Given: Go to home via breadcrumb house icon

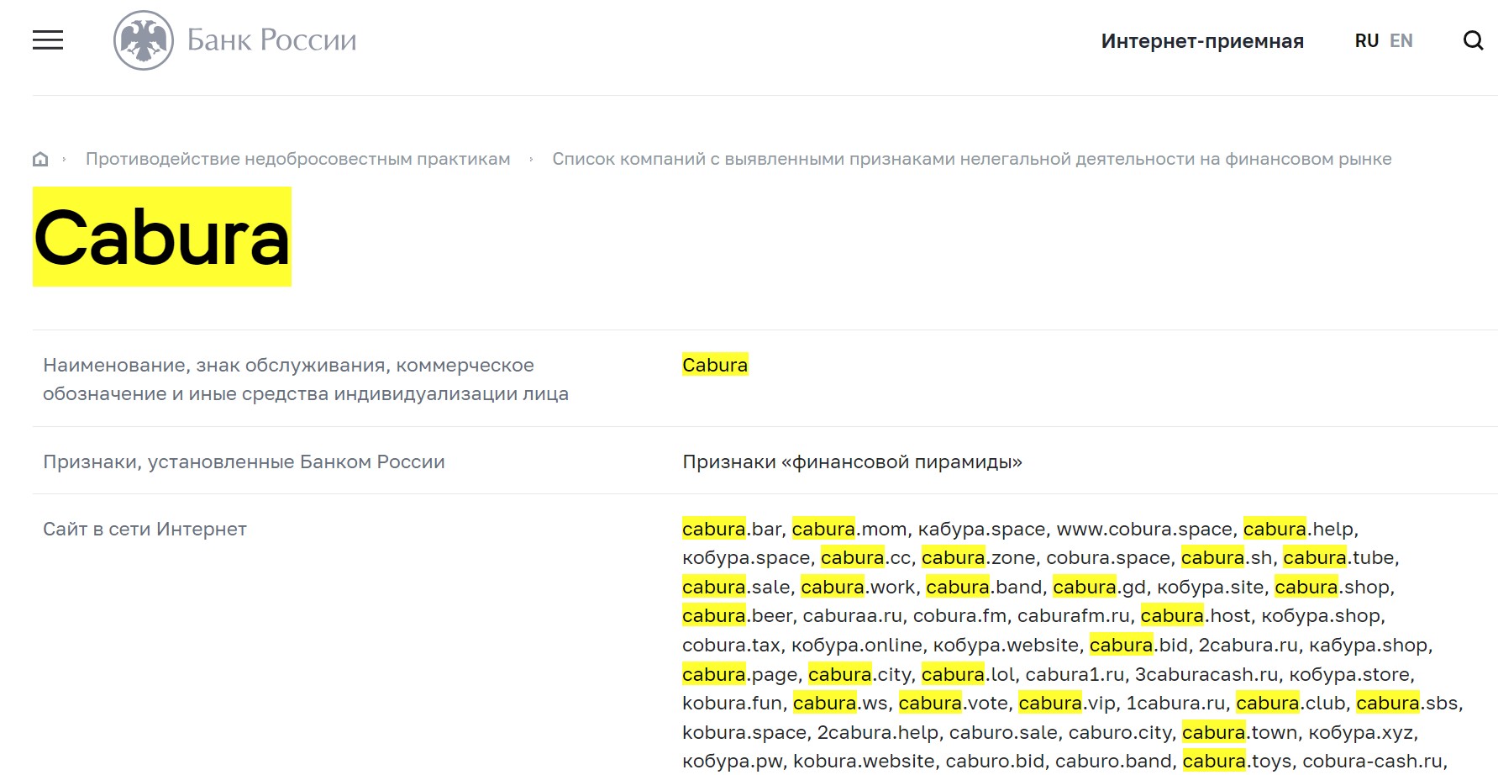Looking at the screenshot, I should (x=40, y=159).
